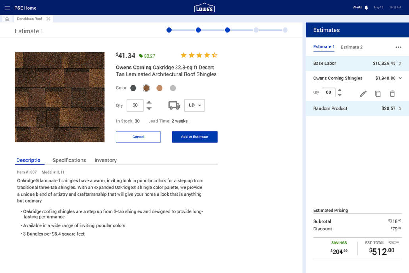Increase estimate panel quantity
This screenshot has height=273, width=409.
[340, 90]
